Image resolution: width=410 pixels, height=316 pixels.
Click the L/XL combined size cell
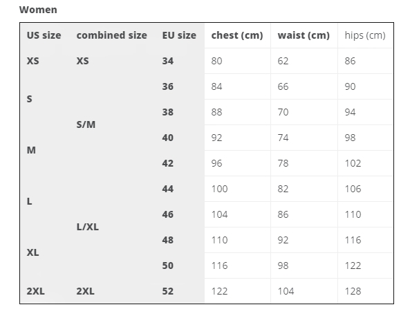click(88, 227)
